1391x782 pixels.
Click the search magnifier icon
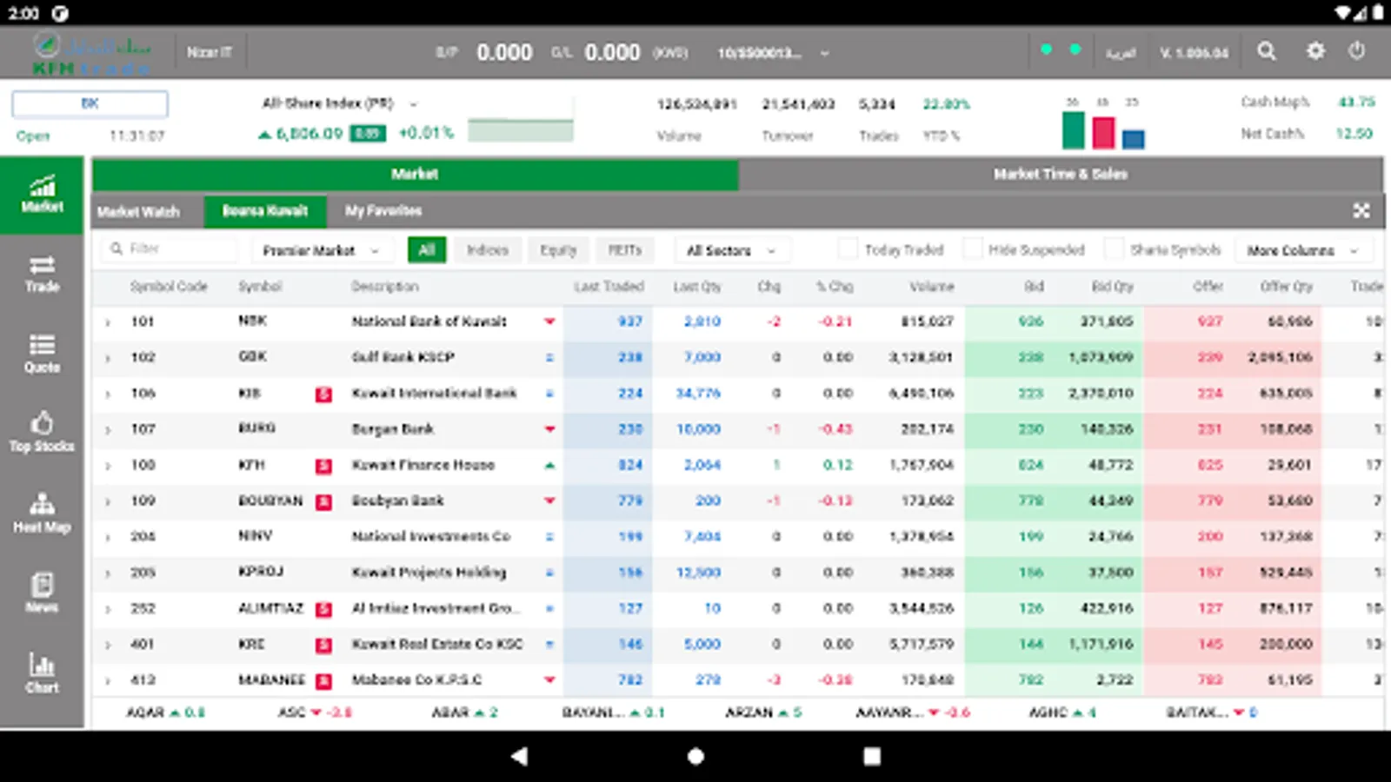[x=1267, y=51]
